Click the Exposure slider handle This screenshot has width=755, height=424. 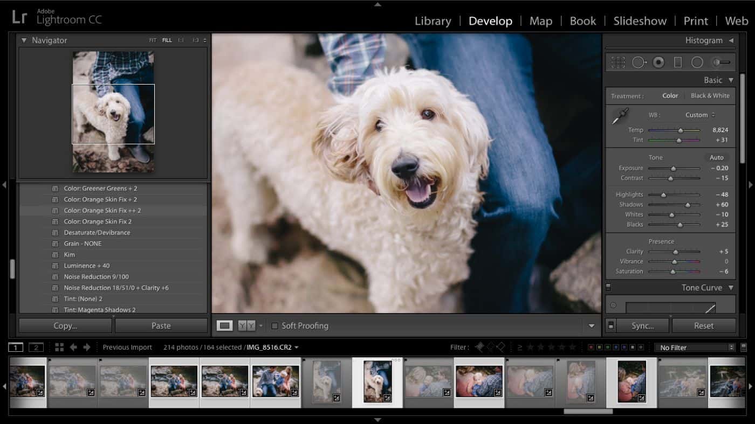[674, 168]
